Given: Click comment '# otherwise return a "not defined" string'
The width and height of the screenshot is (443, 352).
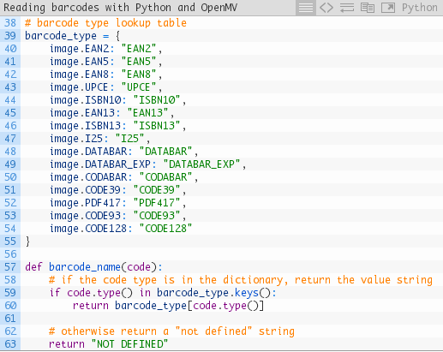Looking at the screenshot, I should (x=171, y=331).
